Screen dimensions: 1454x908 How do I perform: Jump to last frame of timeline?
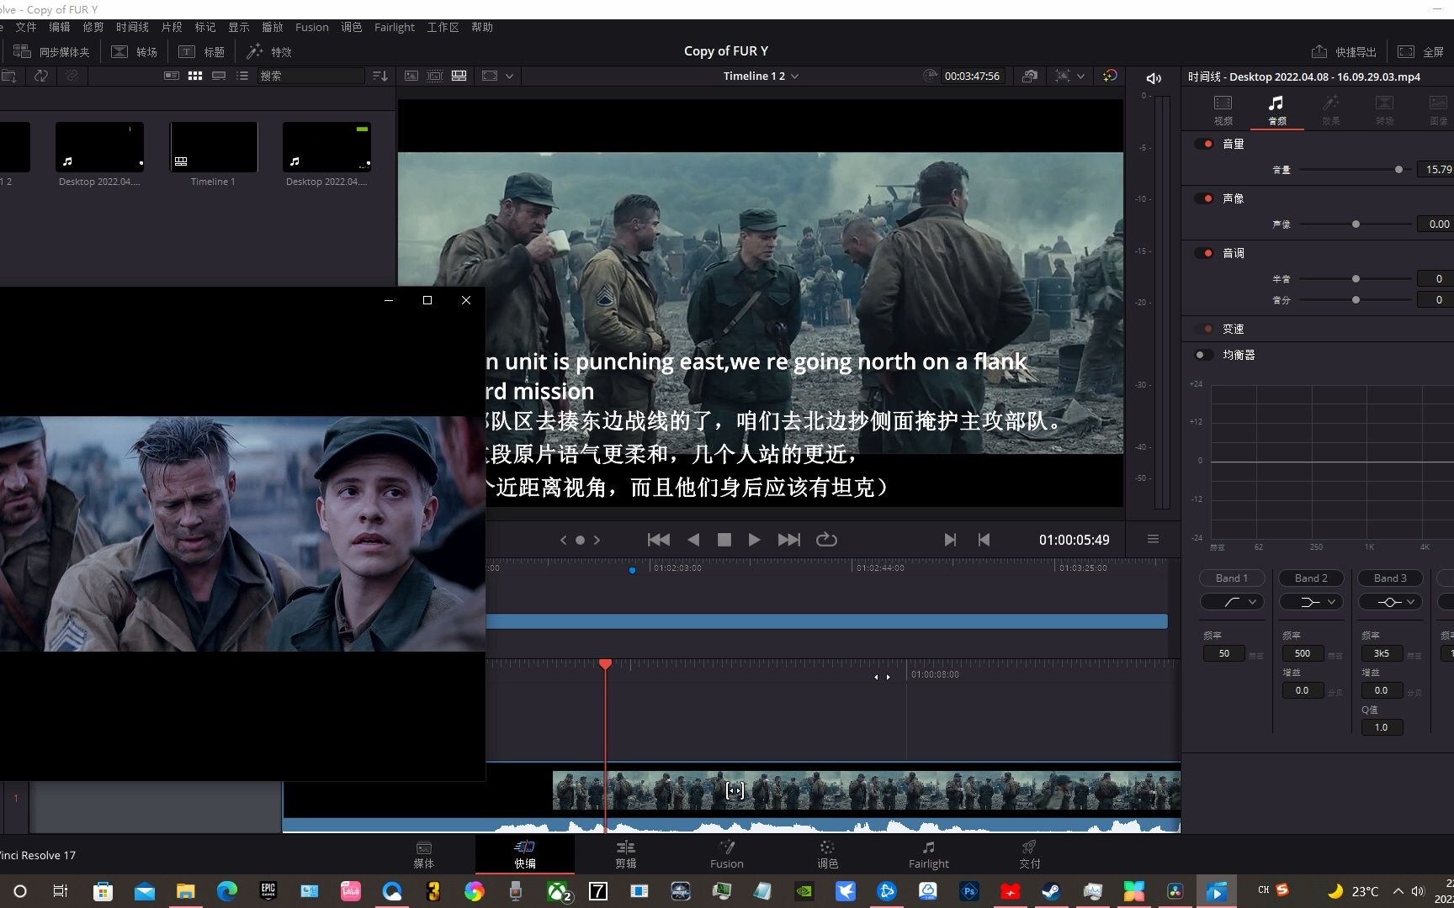click(788, 540)
